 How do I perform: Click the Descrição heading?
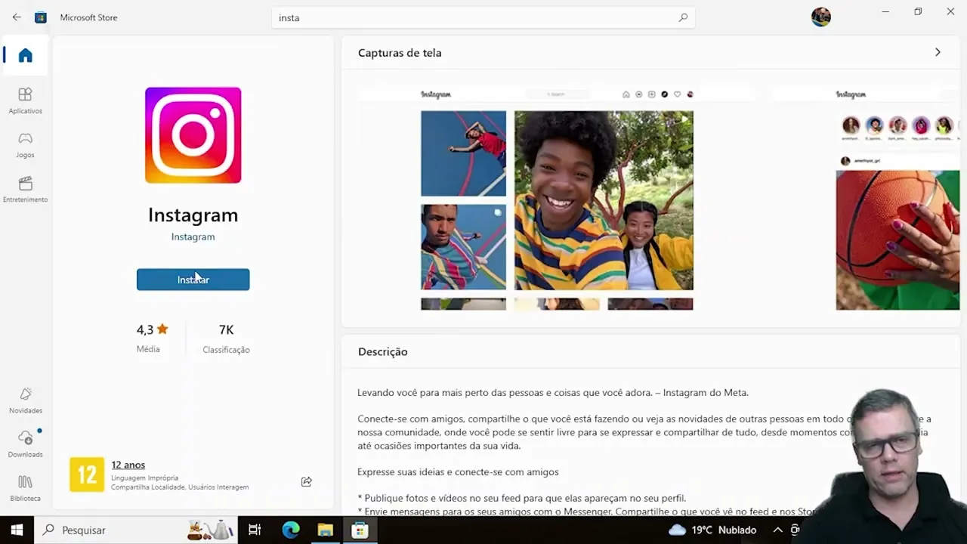382,351
